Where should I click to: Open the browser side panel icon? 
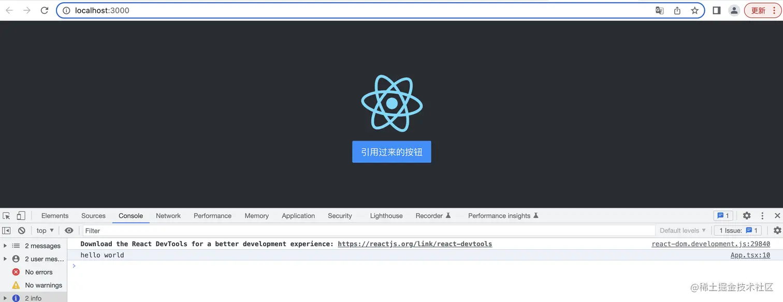(x=717, y=10)
